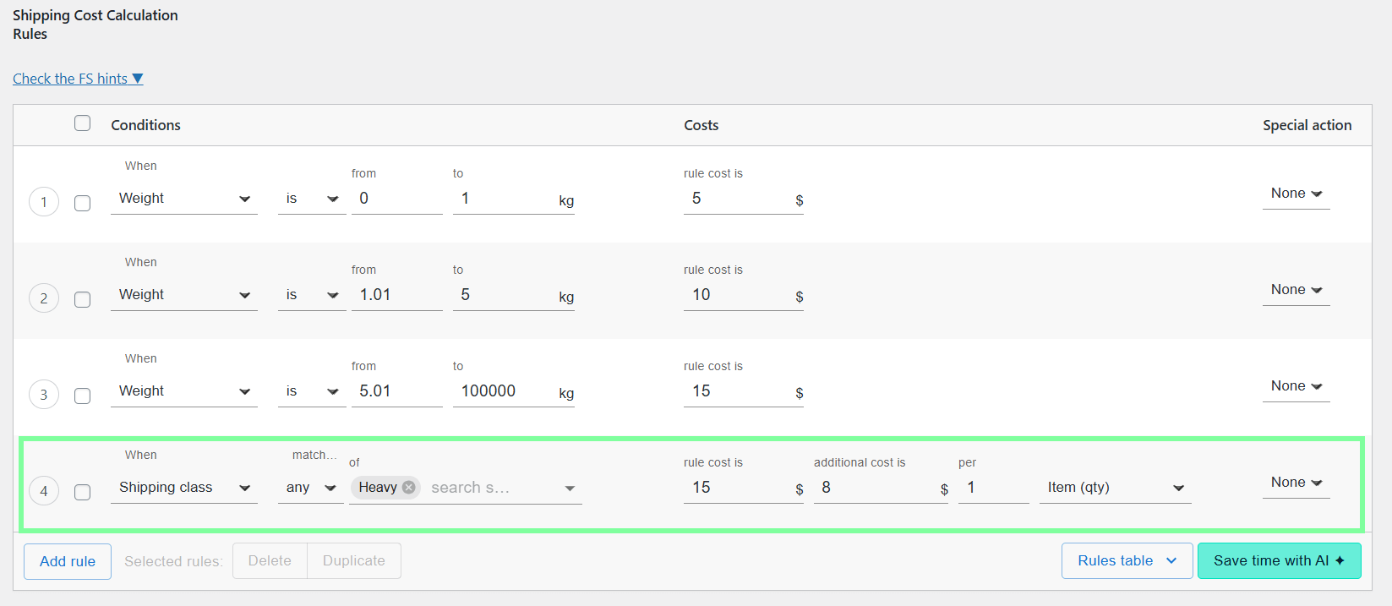Click the rule number 4 circle handle
The width and height of the screenshot is (1392, 606).
[44, 491]
